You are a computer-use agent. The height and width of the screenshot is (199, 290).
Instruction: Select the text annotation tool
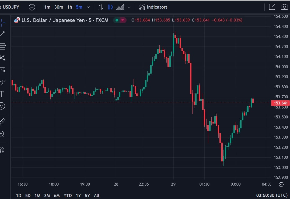[2, 94]
